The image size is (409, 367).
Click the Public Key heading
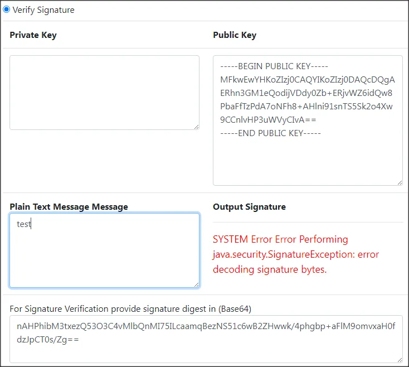click(235, 35)
